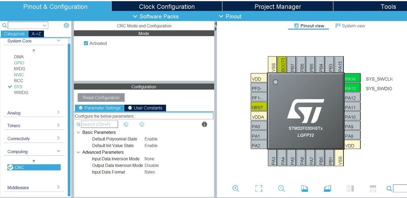Rotate the chip view counterclockwise
407x198 pixels.
(x=327, y=188)
